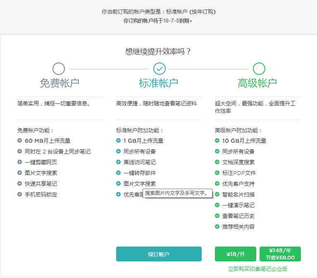Click plus icon beside 离线访问笔记
Screen dimensions: 317x278
click(x=119, y=162)
